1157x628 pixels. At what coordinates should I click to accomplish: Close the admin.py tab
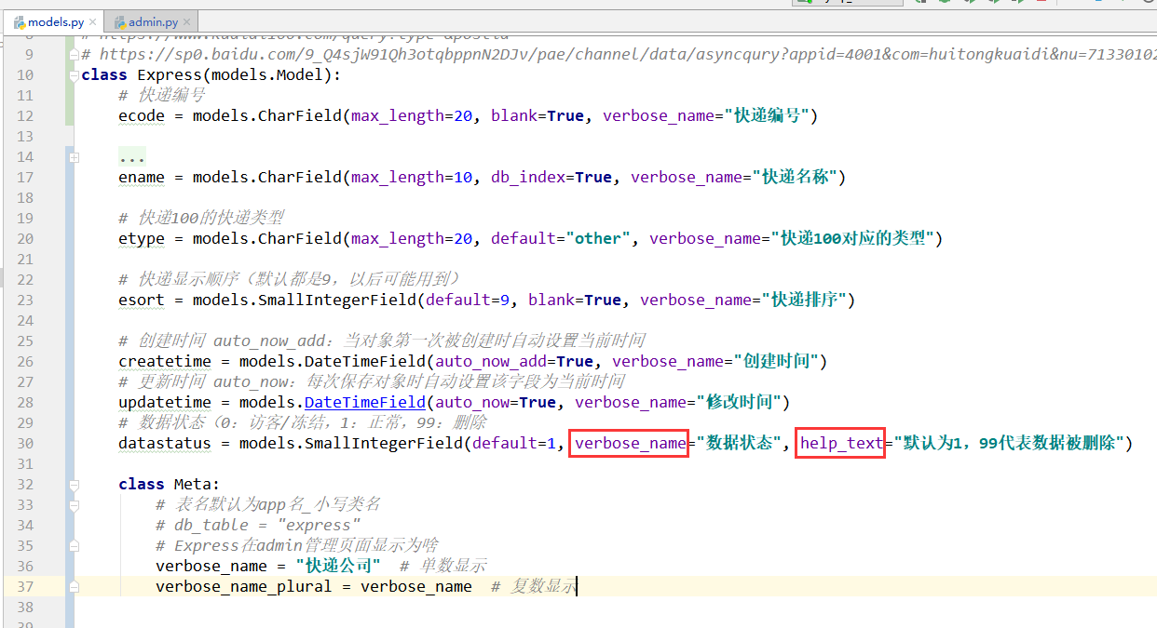point(185,21)
